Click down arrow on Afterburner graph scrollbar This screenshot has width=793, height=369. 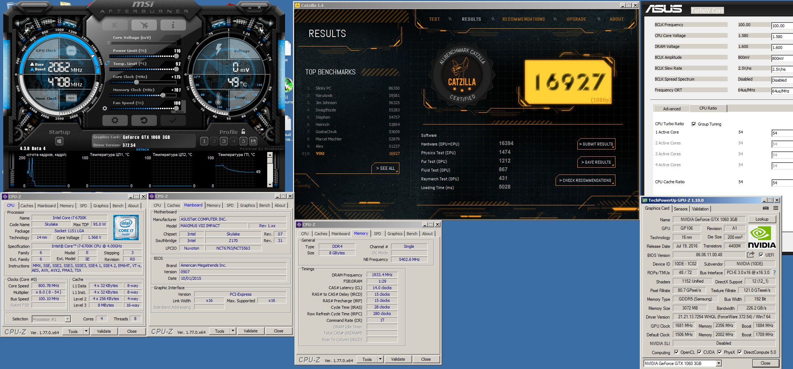pyautogui.click(x=270, y=185)
